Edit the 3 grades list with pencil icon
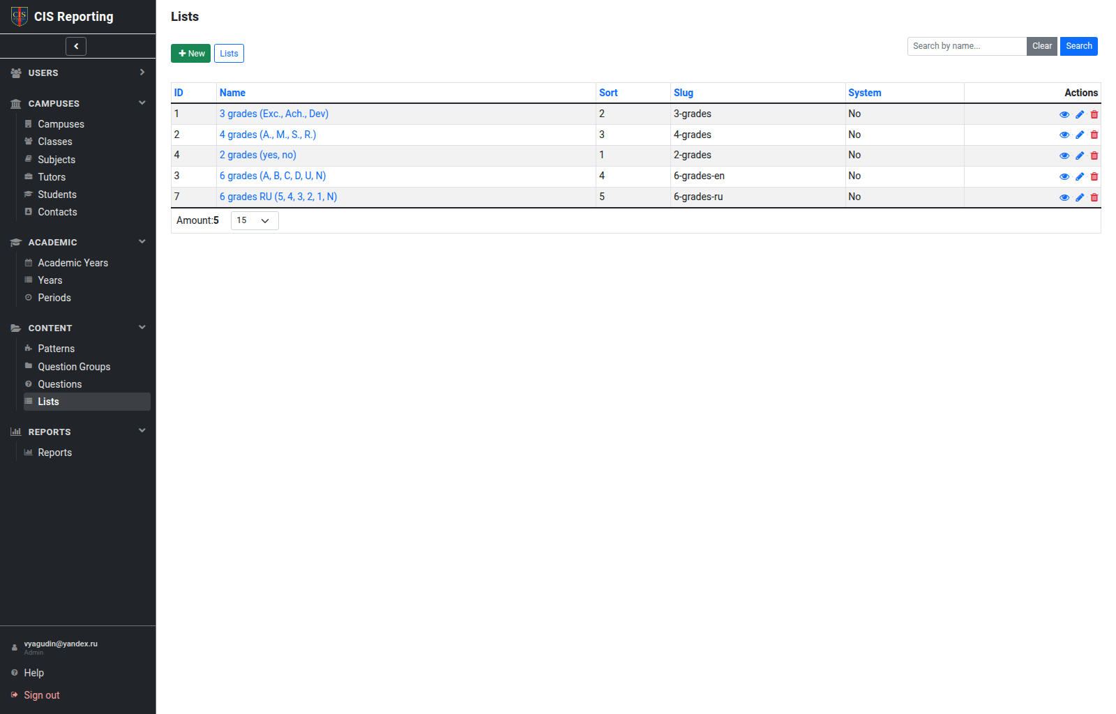 coord(1080,114)
